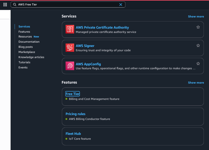The image size is (209, 150).
Task: Favorite AWS AppConfig with its star
Action: (x=198, y=64)
